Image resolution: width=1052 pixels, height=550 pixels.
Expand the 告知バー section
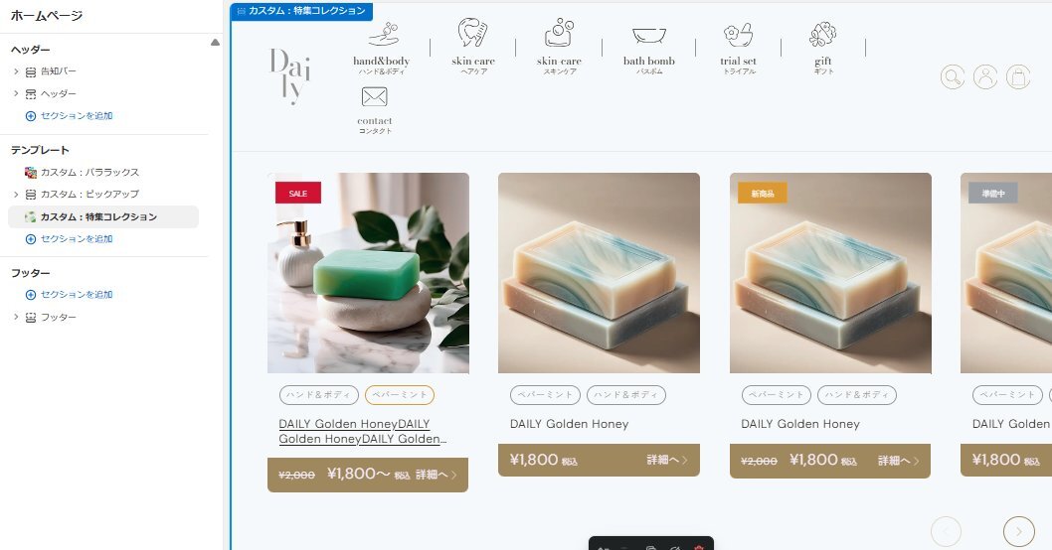point(16,71)
